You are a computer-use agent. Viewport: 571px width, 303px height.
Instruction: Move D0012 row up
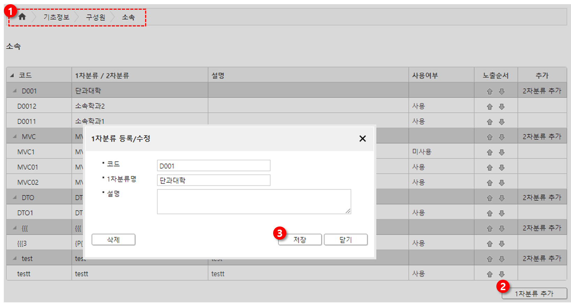490,107
